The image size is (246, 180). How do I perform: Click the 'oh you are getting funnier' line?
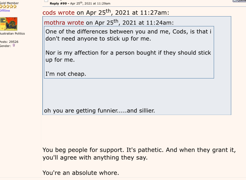coord(99,110)
